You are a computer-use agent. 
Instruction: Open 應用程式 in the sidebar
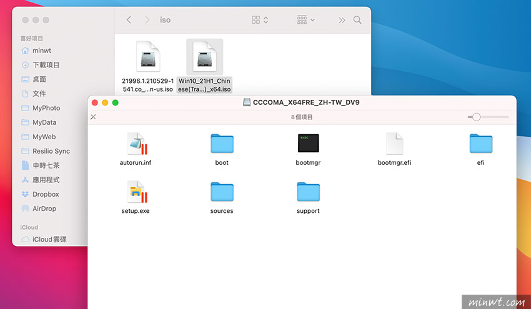41,180
